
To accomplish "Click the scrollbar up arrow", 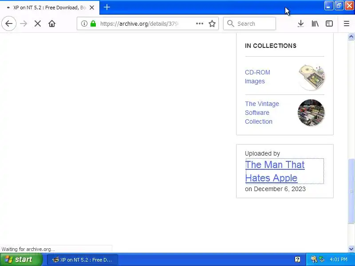I will [351, 37].
